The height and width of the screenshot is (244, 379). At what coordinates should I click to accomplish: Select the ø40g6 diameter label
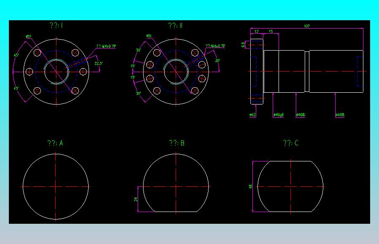279,115
